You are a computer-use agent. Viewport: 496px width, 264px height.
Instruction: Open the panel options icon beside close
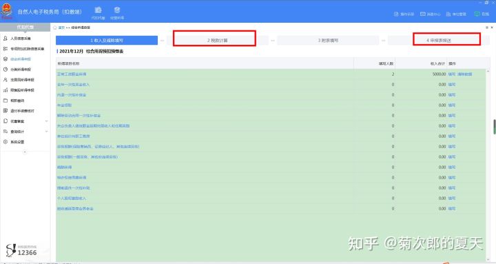(x=487, y=28)
